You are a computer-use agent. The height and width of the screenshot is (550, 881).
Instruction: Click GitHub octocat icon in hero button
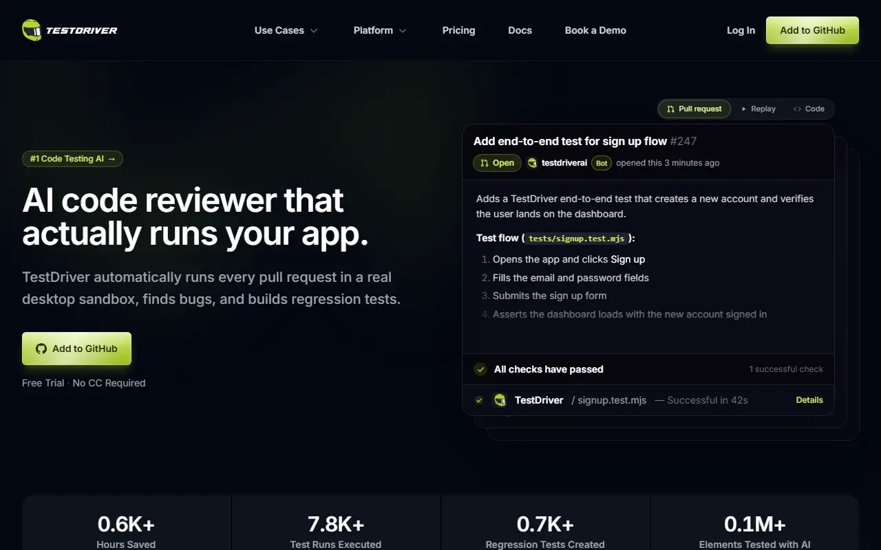coord(41,349)
